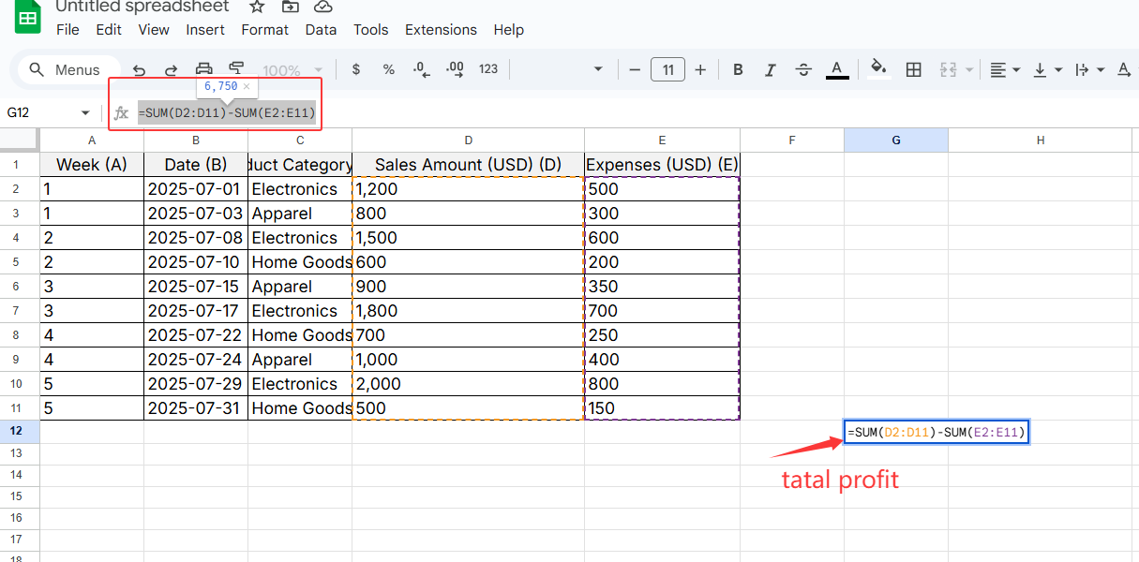Image resolution: width=1139 pixels, height=562 pixels.
Task: Open the Name box dropdown arrow
Action: click(x=85, y=112)
